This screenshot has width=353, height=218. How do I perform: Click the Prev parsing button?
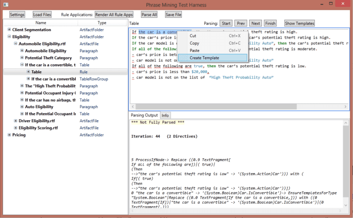pos(241,23)
